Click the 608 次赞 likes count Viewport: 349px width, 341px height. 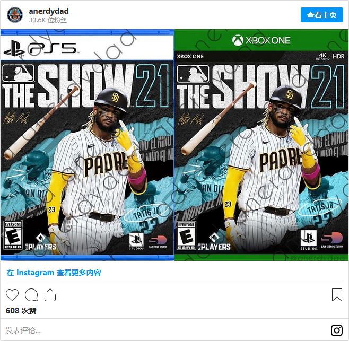21,310
